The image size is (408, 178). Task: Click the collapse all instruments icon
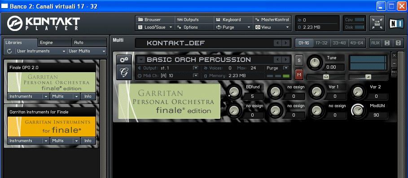pyautogui.click(x=387, y=43)
